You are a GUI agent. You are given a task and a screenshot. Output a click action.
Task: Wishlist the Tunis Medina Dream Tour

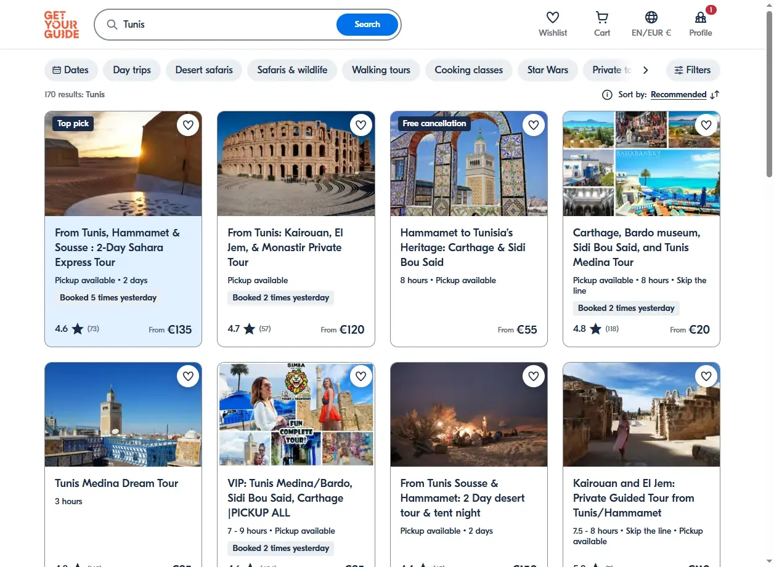pyautogui.click(x=188, y=376)
